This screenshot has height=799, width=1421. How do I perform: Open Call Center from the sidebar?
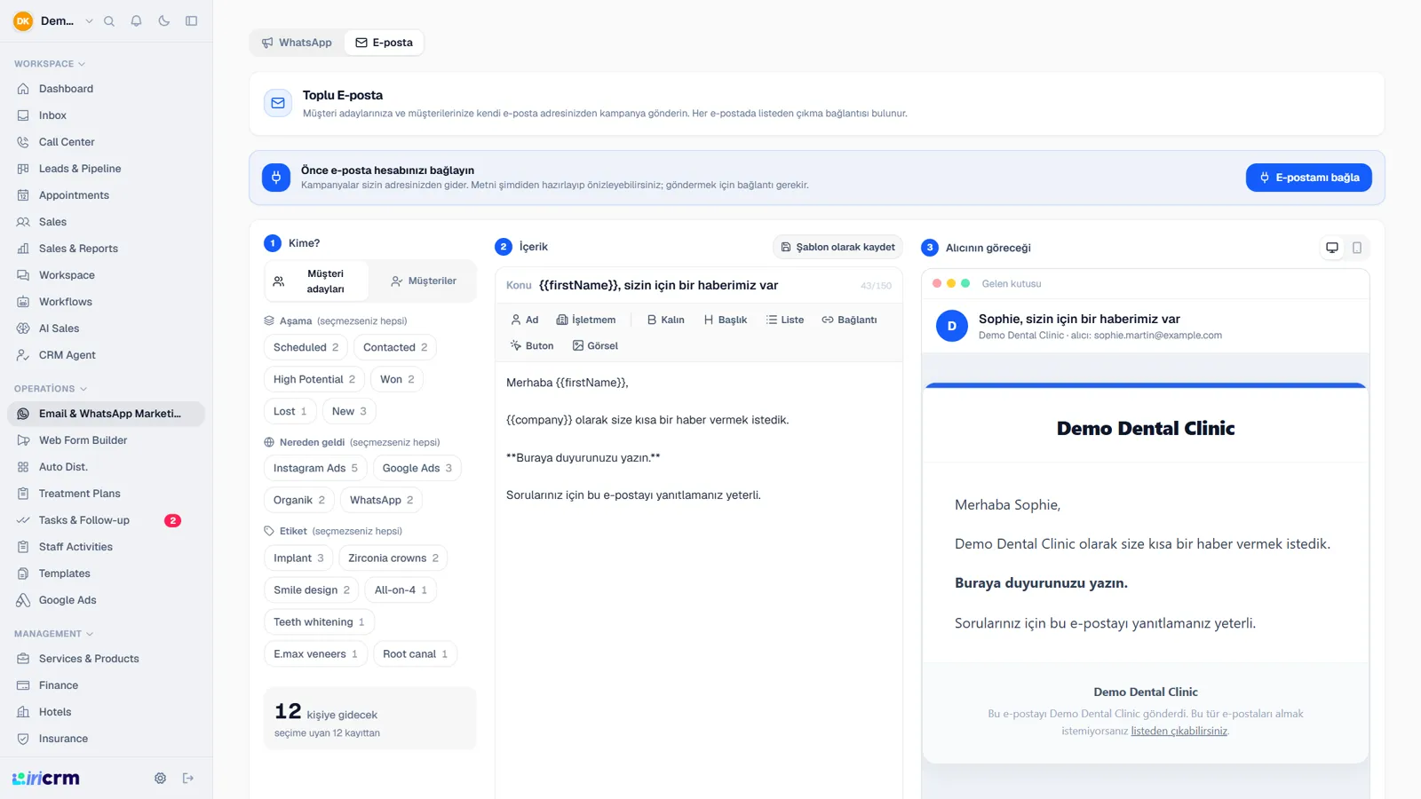pos(107,142)
